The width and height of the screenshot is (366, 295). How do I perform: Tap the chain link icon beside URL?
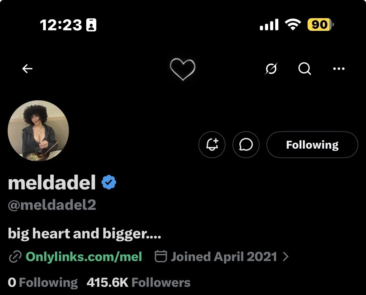point(15,257)
